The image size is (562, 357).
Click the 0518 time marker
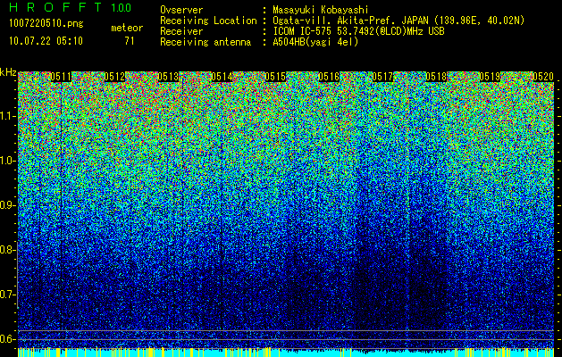[436, 77]
